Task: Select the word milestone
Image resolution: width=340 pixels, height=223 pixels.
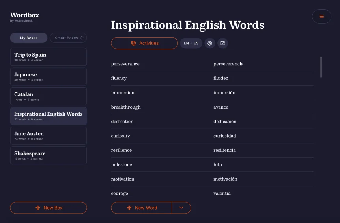Action: [121, 165]
